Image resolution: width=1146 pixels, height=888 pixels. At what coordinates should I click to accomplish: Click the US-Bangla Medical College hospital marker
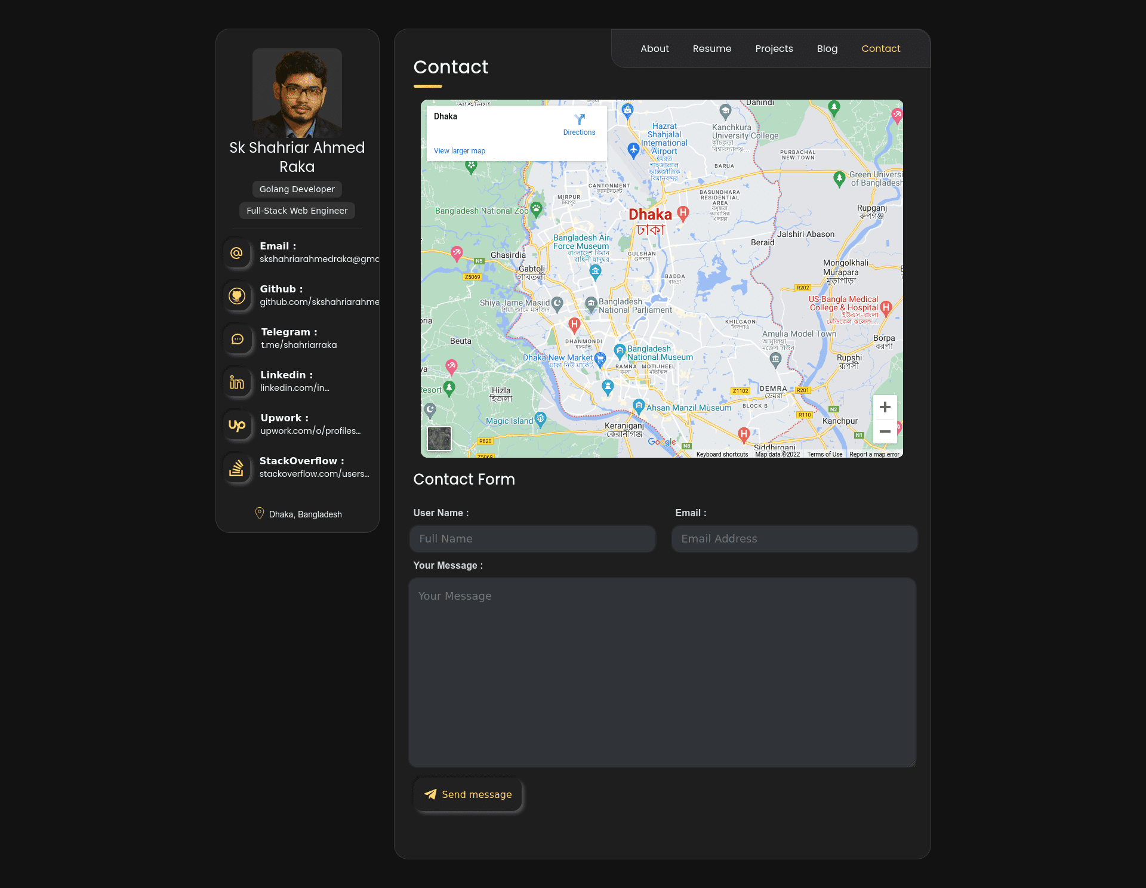pos(886,307)
